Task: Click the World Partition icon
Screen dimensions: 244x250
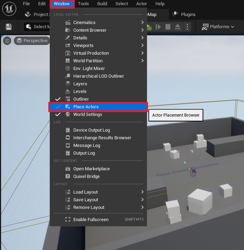Action: (68, 61)
